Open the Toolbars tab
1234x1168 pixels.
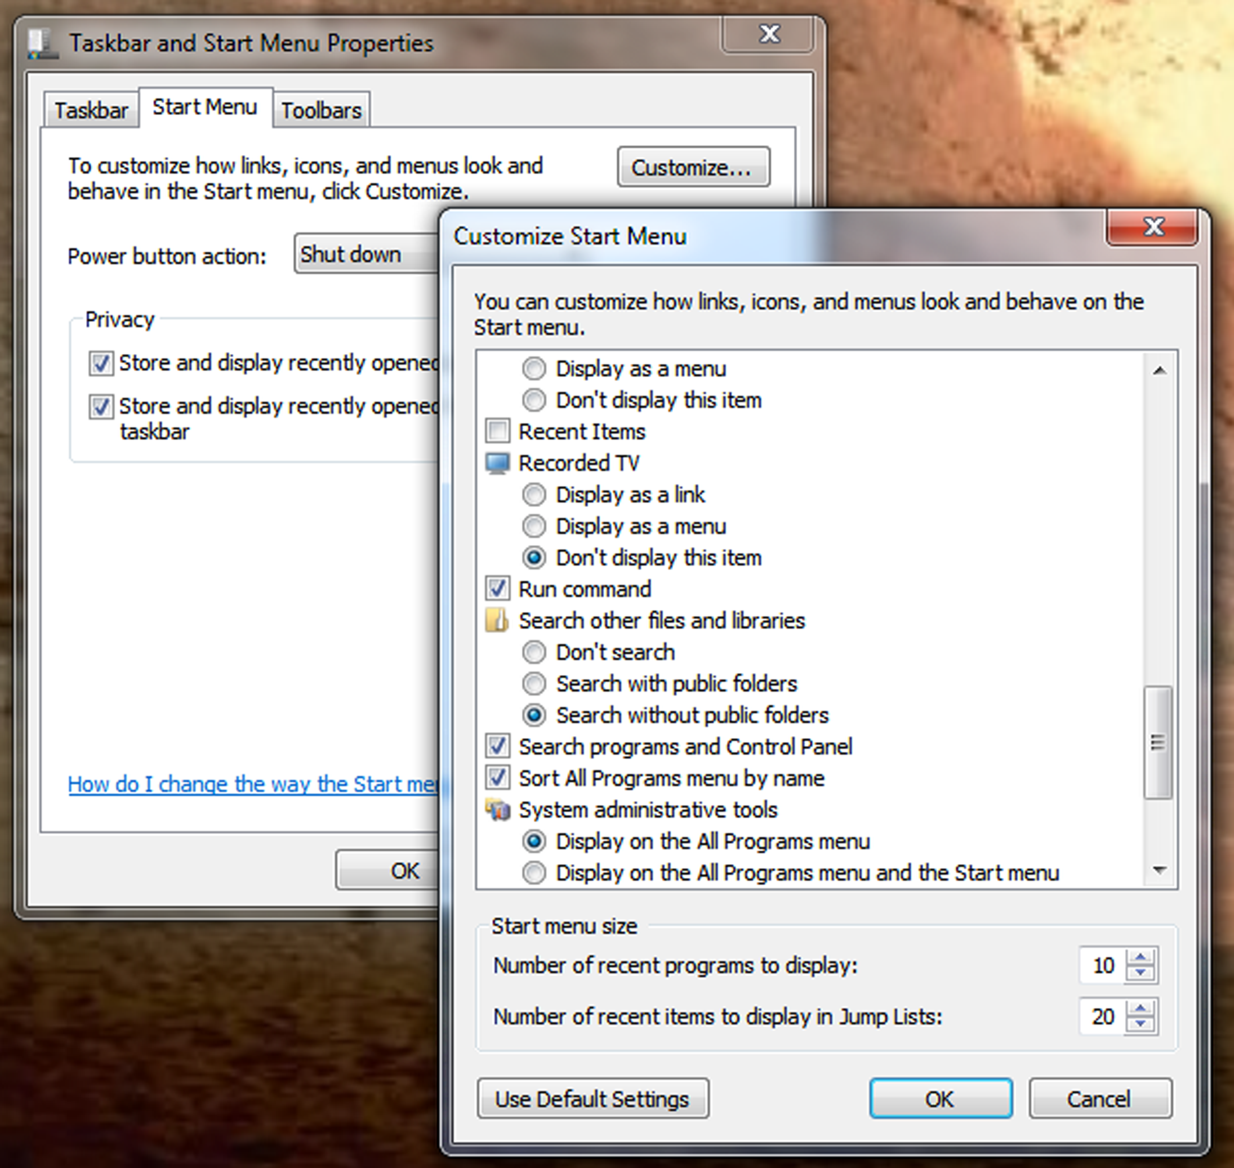pyautogui.click(x=321, y=111)
